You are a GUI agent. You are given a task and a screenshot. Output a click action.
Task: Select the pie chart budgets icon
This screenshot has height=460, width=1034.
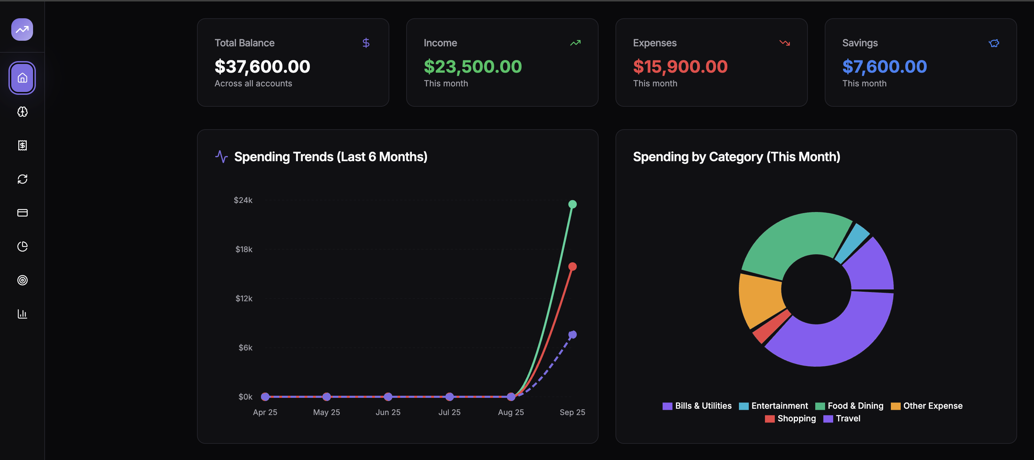click(x=23, y=246)
